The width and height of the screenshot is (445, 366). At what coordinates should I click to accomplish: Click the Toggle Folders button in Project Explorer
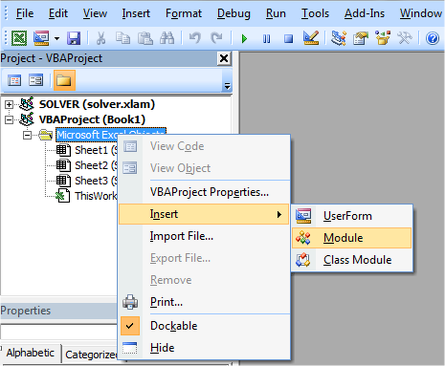point(64,80)
